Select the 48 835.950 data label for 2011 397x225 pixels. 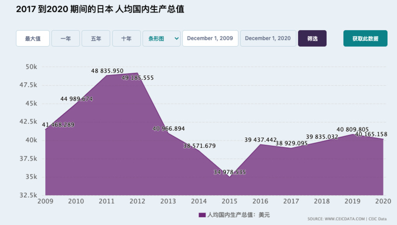107,71
